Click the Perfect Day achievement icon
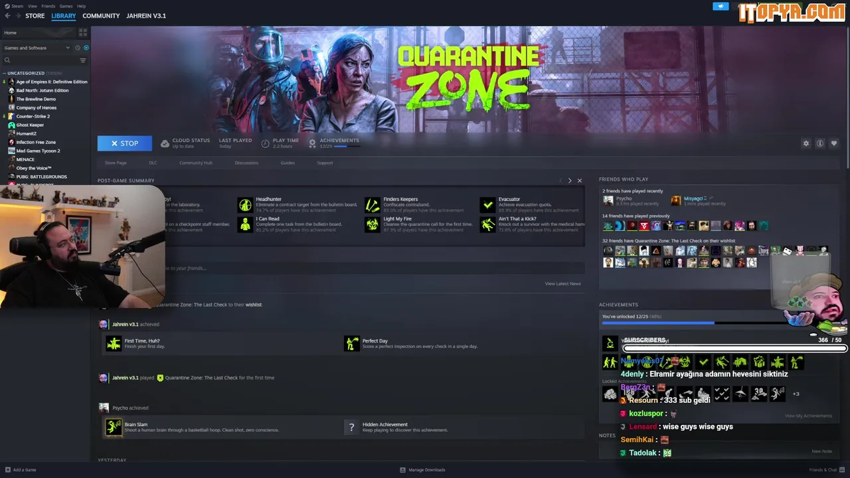Screen dimensions: 850x478 (352, 343)
